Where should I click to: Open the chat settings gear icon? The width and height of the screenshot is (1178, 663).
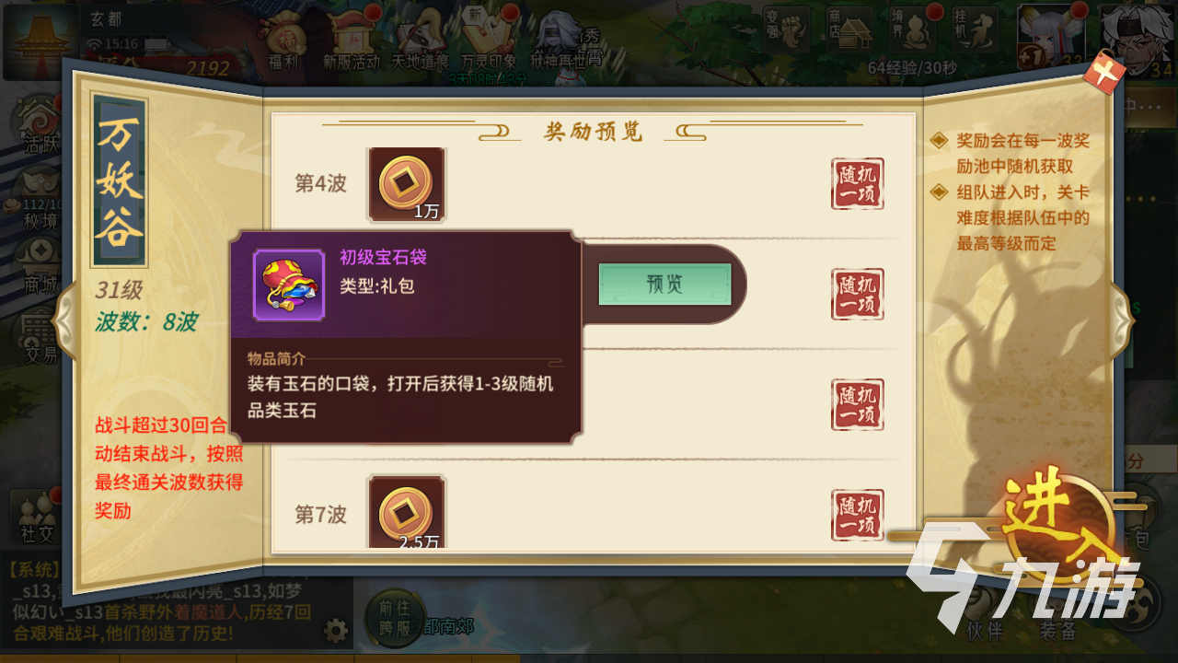336,631
